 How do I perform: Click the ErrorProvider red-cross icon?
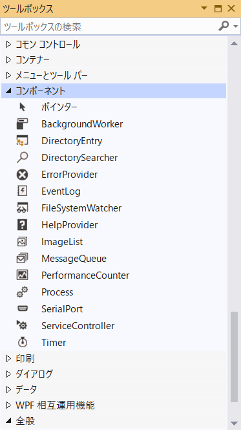pos(22,175)
